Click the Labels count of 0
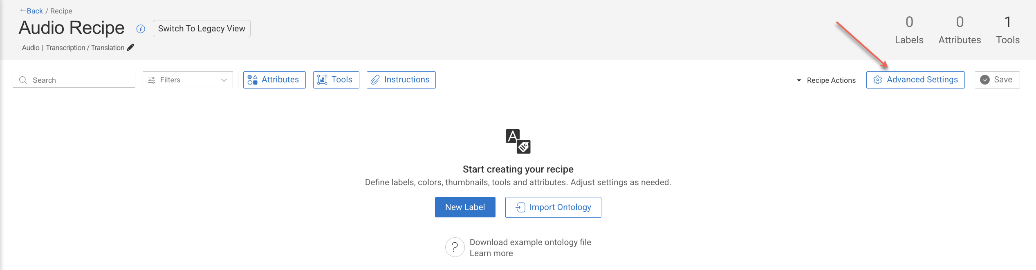This screenshot has height=270, width=1036. pos(909,22)
